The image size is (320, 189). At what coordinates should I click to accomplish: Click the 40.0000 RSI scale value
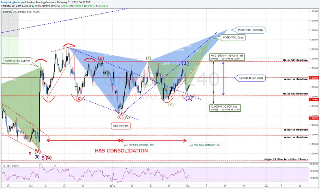point(314,178)
